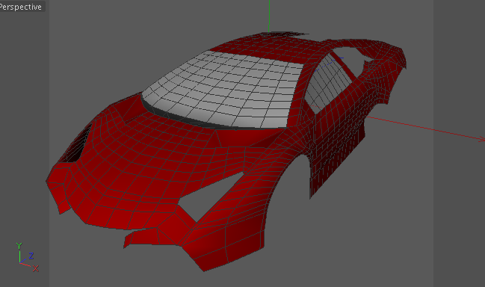
Task: Select the gray side window mesh
Action: 329,82
